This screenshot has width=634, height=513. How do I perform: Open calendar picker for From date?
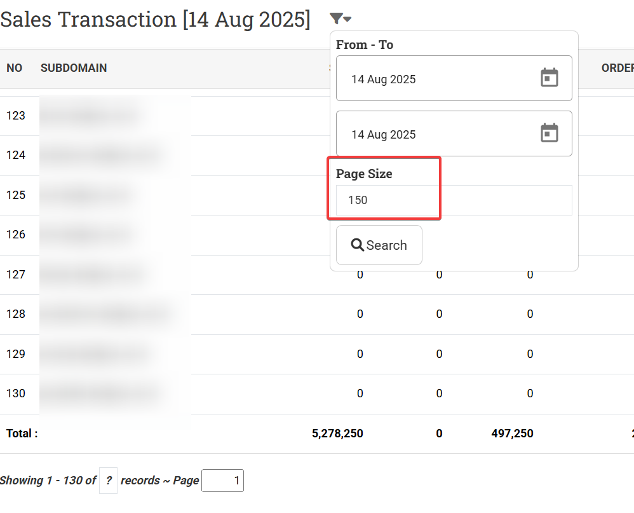tap(549, 78)
